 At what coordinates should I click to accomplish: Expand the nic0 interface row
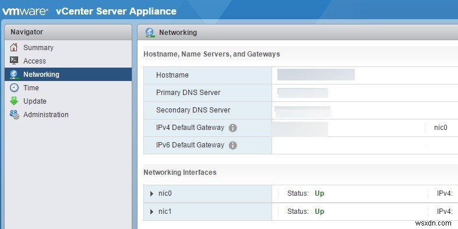click(x=152, y=193)
